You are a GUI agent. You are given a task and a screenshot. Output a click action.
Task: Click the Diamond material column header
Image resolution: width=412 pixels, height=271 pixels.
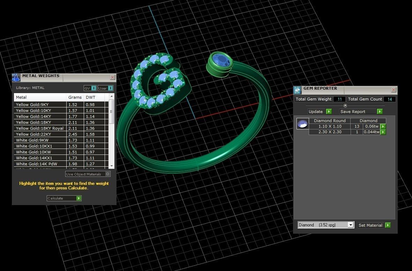(368, 121)
